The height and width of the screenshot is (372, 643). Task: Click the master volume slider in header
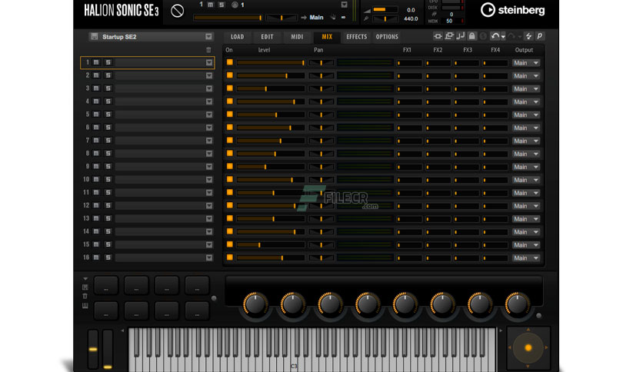(x=228, y=18)
